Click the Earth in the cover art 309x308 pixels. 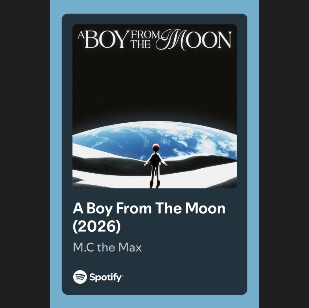pos(154,140)
